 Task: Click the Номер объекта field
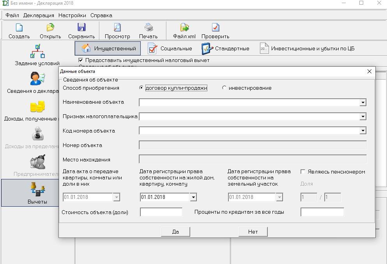coord(253,145)
